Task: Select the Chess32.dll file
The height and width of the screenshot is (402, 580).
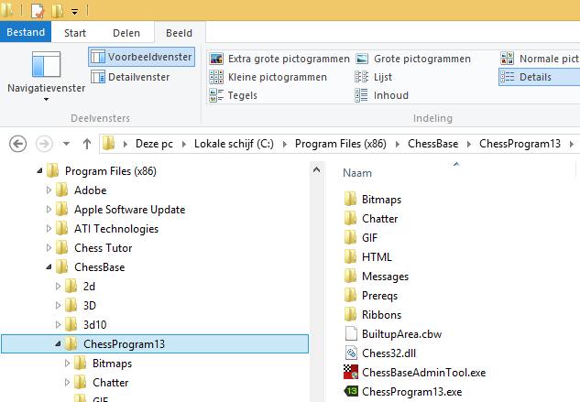Action: pos(380,353)
